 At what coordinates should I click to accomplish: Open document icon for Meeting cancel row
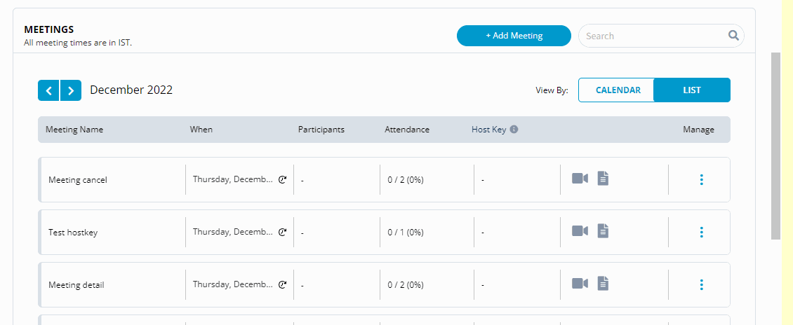[603, 179]
